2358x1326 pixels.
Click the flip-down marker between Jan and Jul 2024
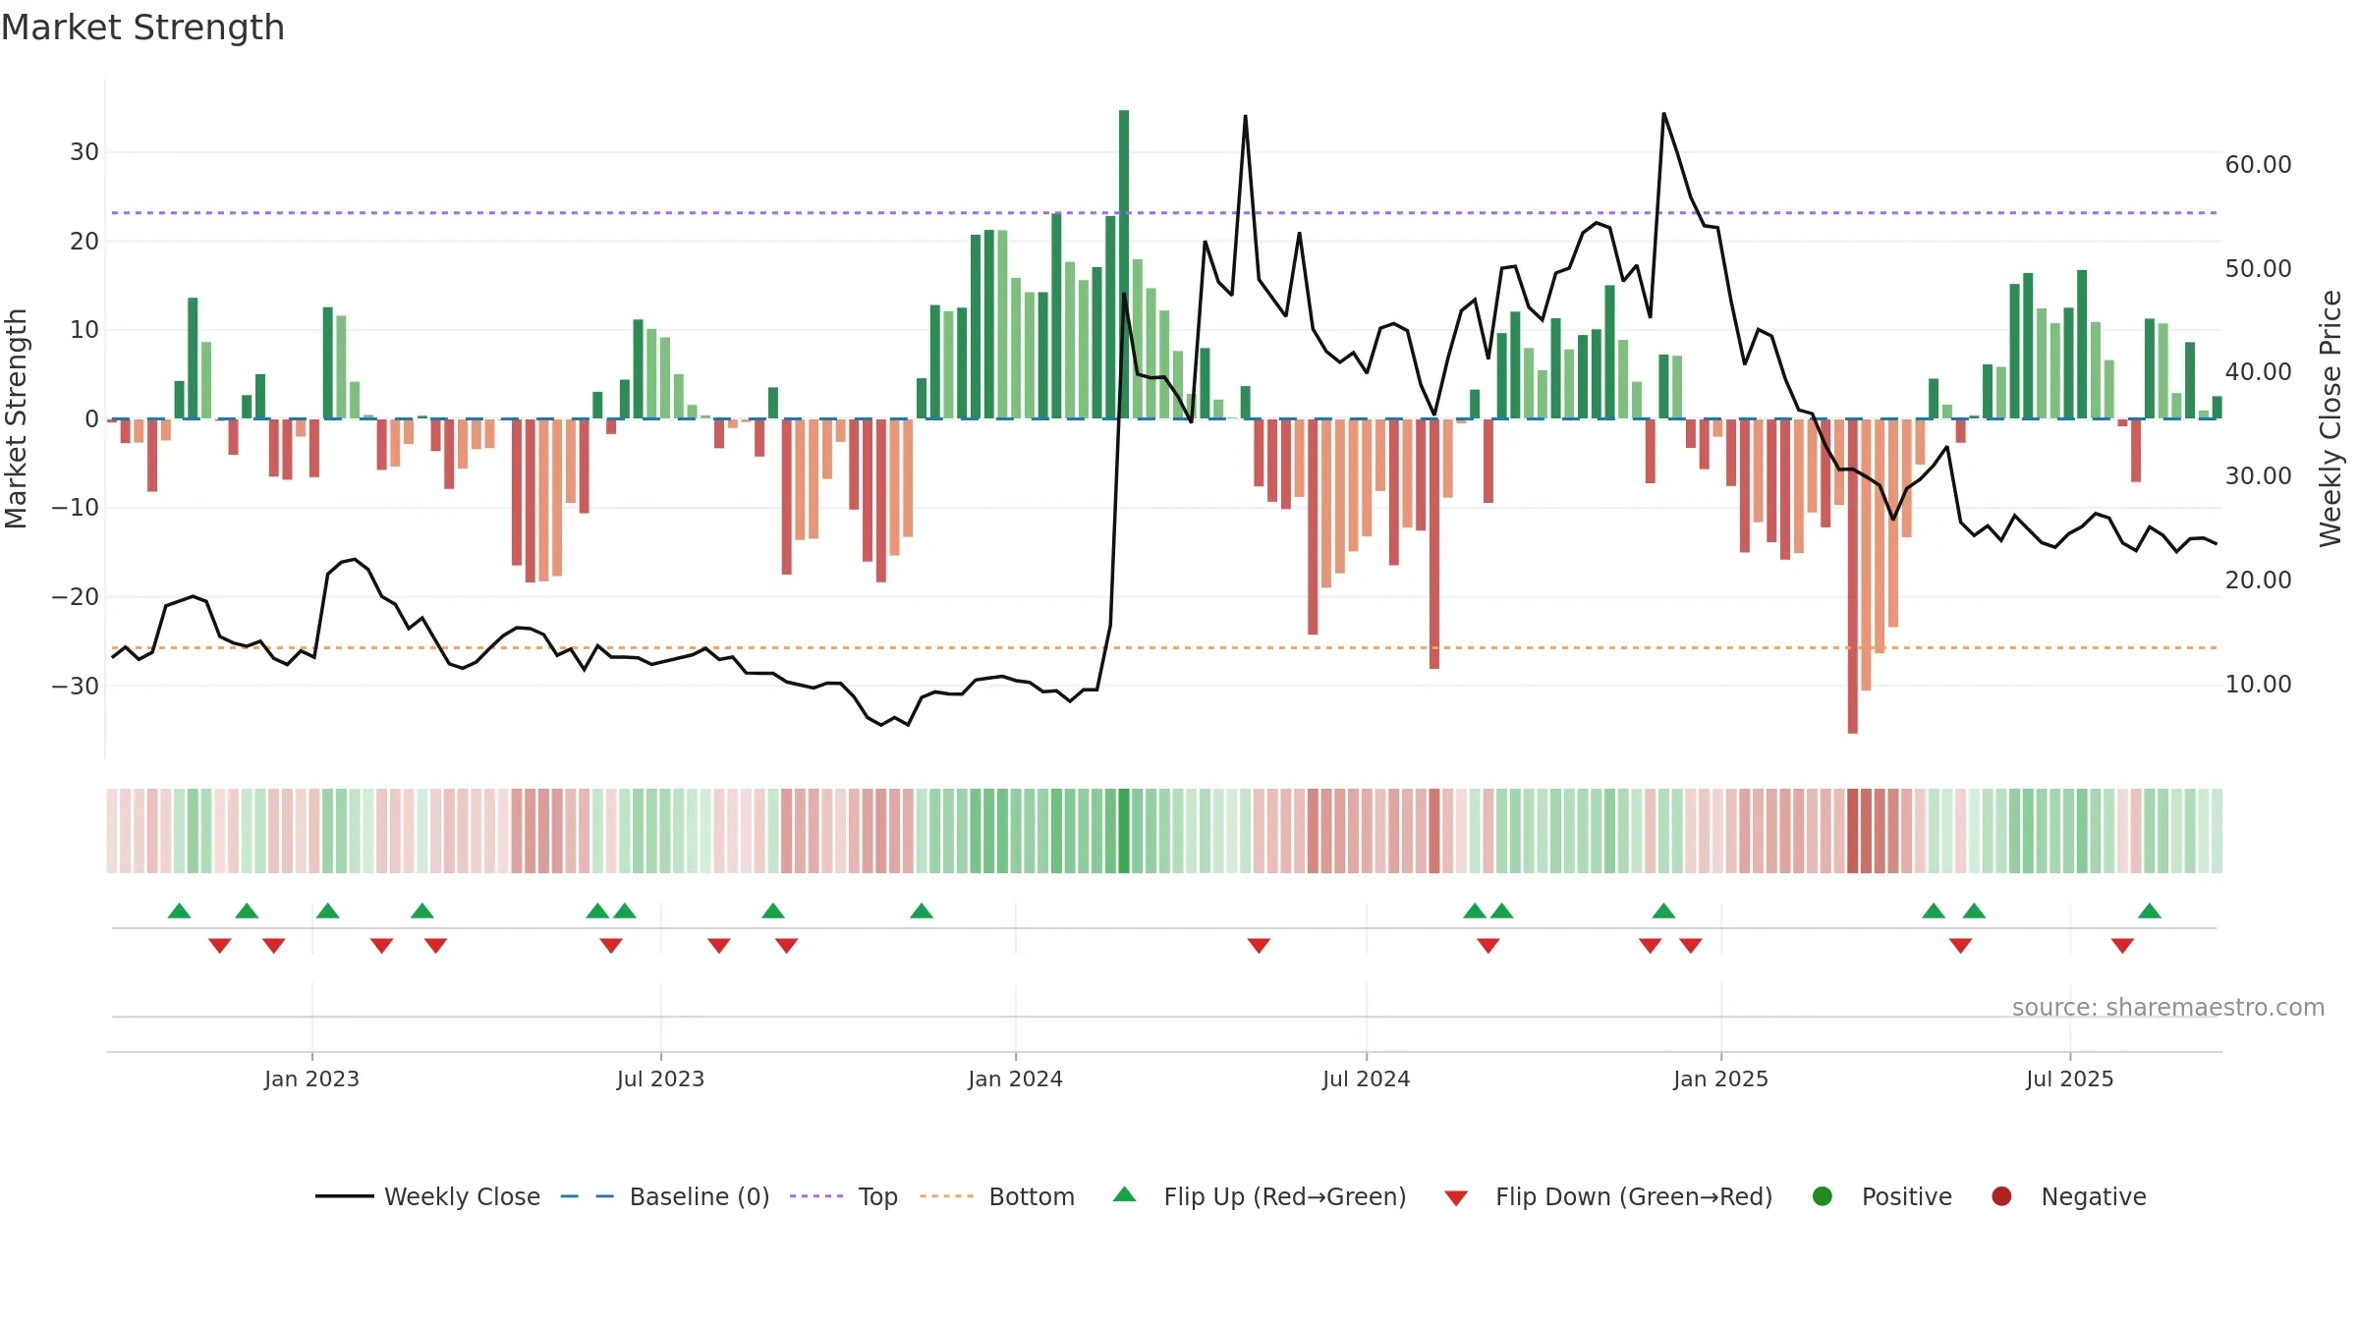[1259, 946]
